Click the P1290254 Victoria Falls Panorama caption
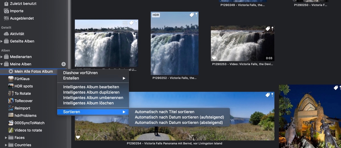Screen dimensions: 341x148 pos(174,143)
